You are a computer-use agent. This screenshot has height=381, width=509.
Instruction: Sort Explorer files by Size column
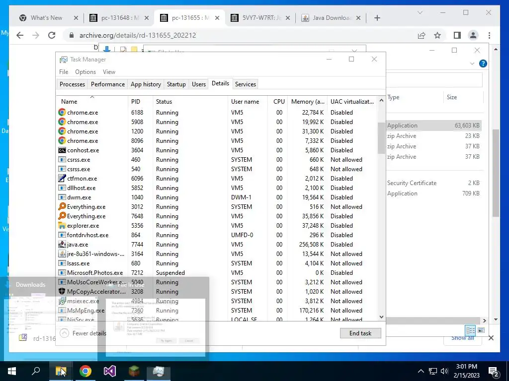[x=463, y=97]
